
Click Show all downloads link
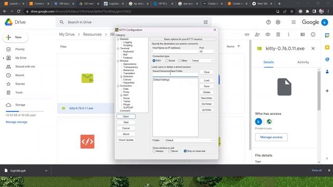click(317, 170)
